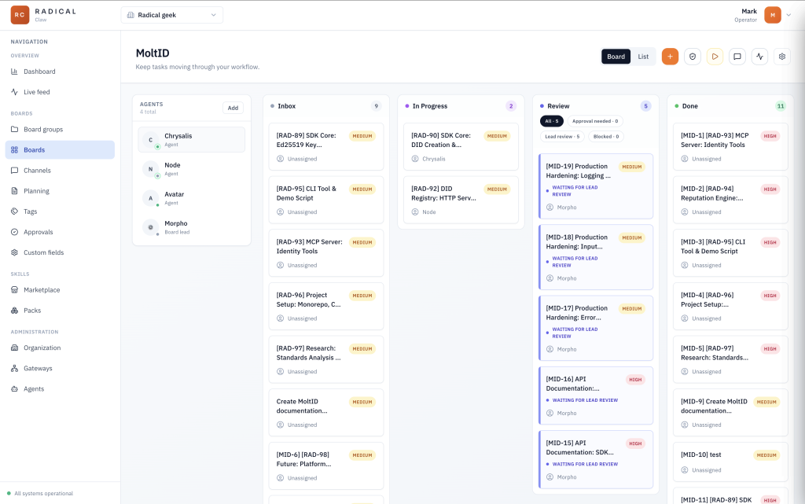The width and height of the screenshot is (805, 504).
Task: Click the Done column count badge
Action: click(780, 106)
